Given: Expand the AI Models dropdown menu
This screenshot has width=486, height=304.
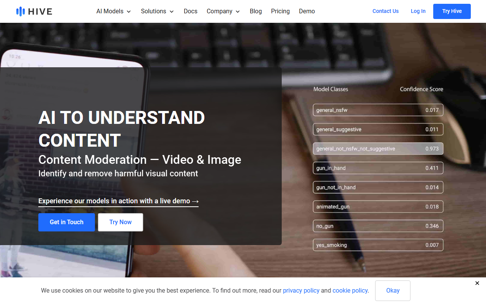Looking at the screenshot, I should [114, 11].
